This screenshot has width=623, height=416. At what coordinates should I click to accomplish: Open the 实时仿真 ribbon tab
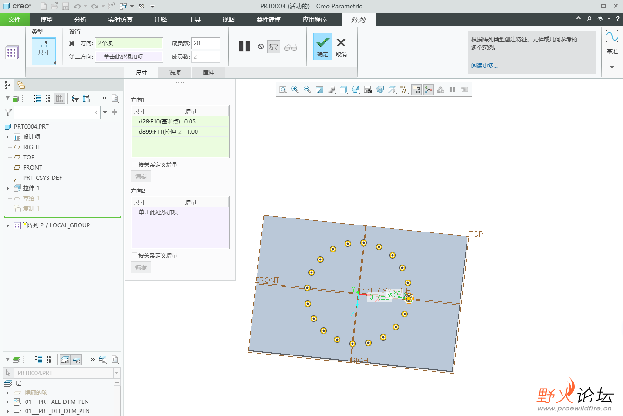(x=120, y=20)
